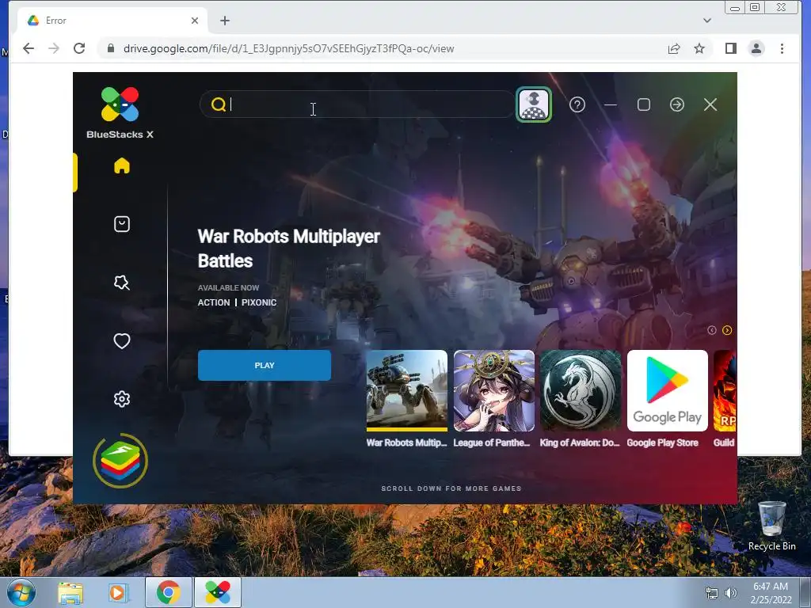Select the King of Avalon thumbnail
811x608 pixels.
(x=581, y=391)
